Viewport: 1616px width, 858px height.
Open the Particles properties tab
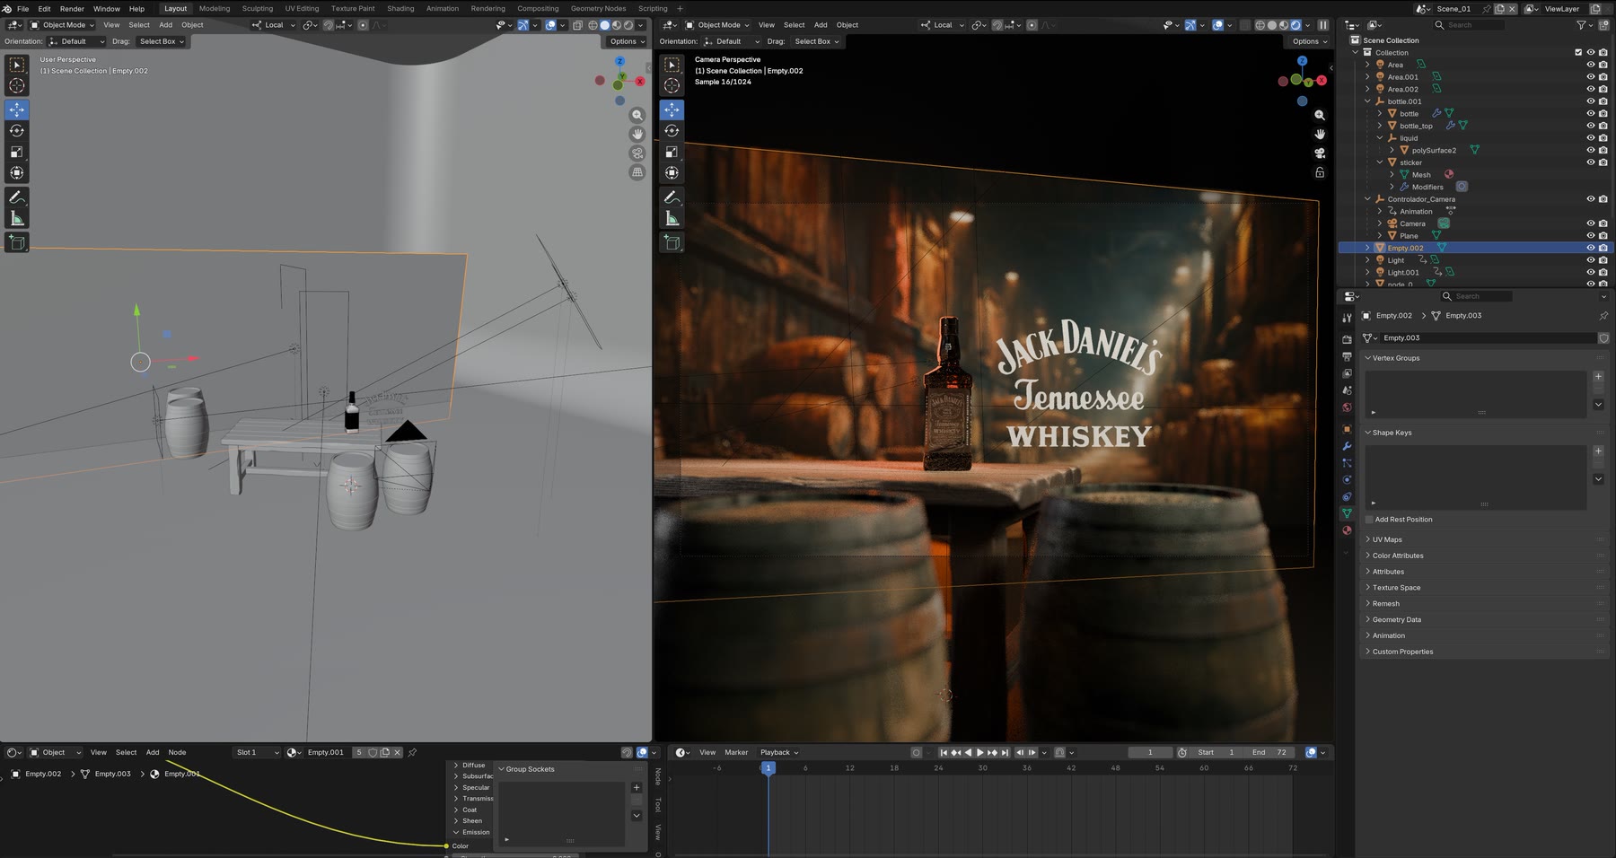tap(1347, 463)
